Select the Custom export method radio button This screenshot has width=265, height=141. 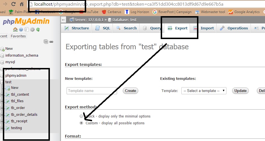pos(82,123)
